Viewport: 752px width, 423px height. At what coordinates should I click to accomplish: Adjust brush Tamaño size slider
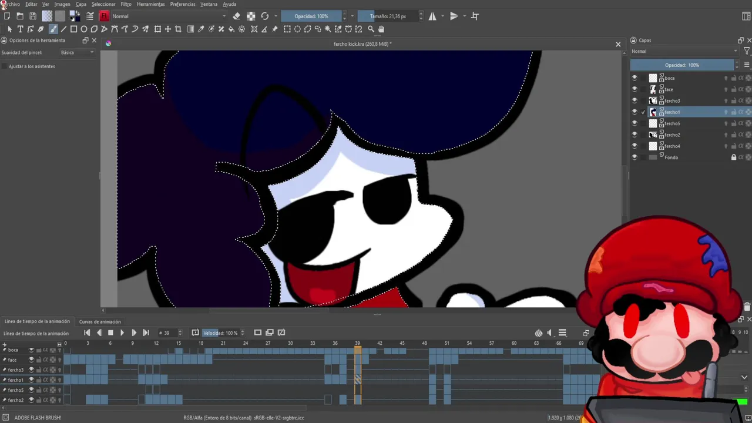click(387, 16)
